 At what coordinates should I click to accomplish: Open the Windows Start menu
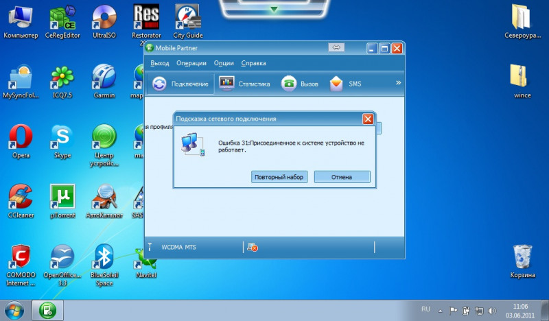15,309
